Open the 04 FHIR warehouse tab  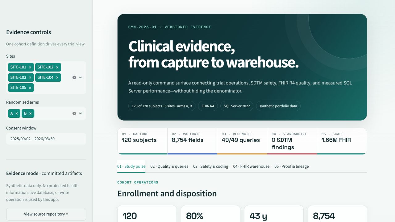pyautogui.click(x=251, y=166)
